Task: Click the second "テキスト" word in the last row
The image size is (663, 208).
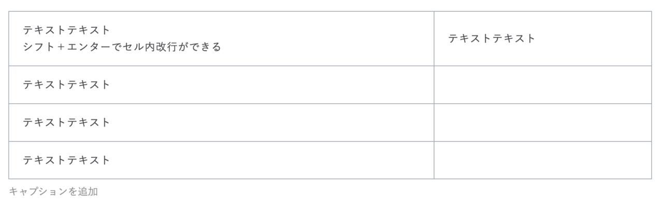Action: pos(89,160)
